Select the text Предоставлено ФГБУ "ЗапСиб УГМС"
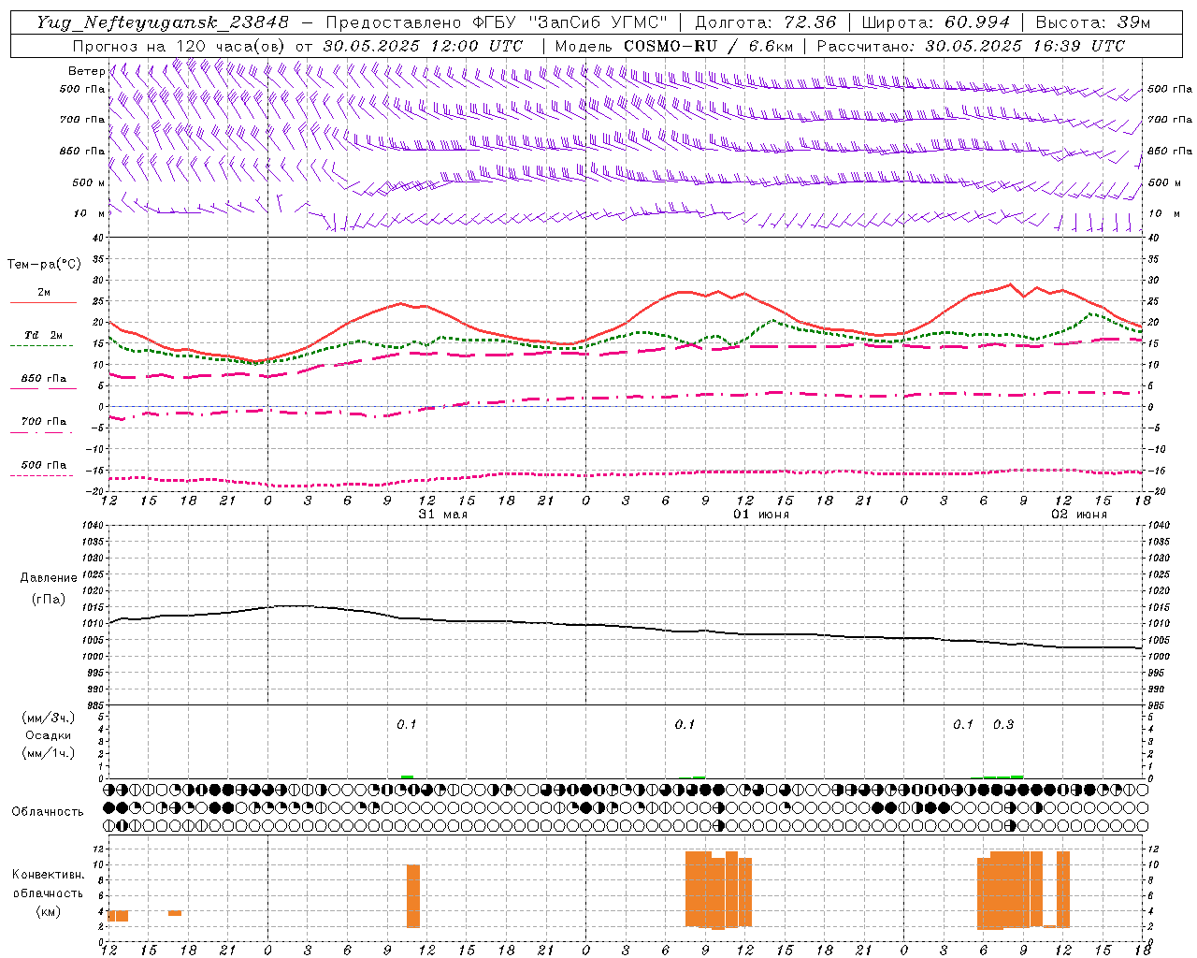1197x958 pixels. tap(497, 22)
